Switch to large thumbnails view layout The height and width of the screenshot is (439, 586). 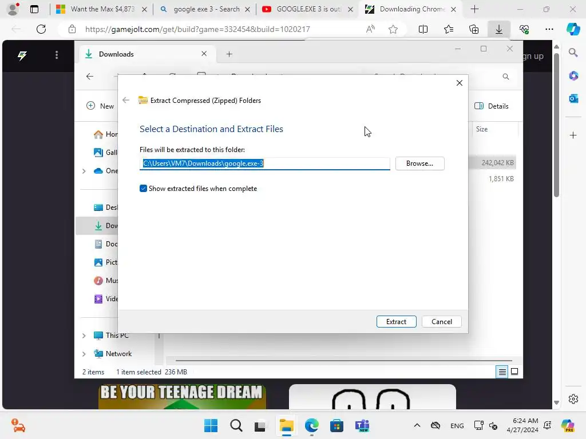click(514, 372)
